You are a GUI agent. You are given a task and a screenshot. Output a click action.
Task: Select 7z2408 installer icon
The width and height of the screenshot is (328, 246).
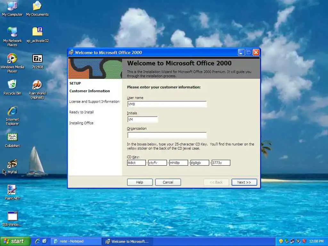tap(37, 61)
